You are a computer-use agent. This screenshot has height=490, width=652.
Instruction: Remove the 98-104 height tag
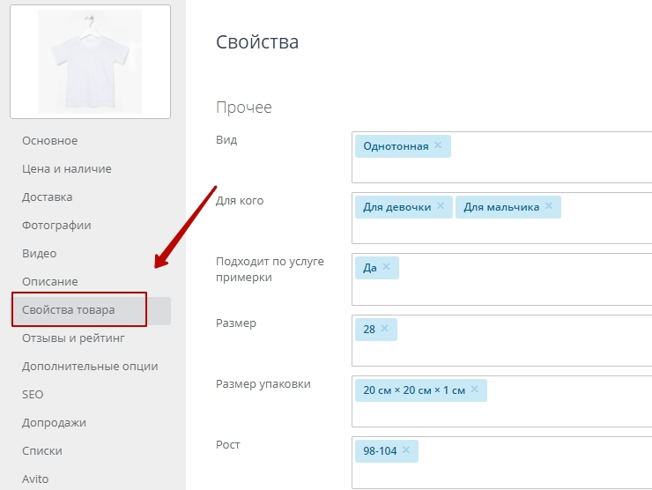tap(406, 450)
